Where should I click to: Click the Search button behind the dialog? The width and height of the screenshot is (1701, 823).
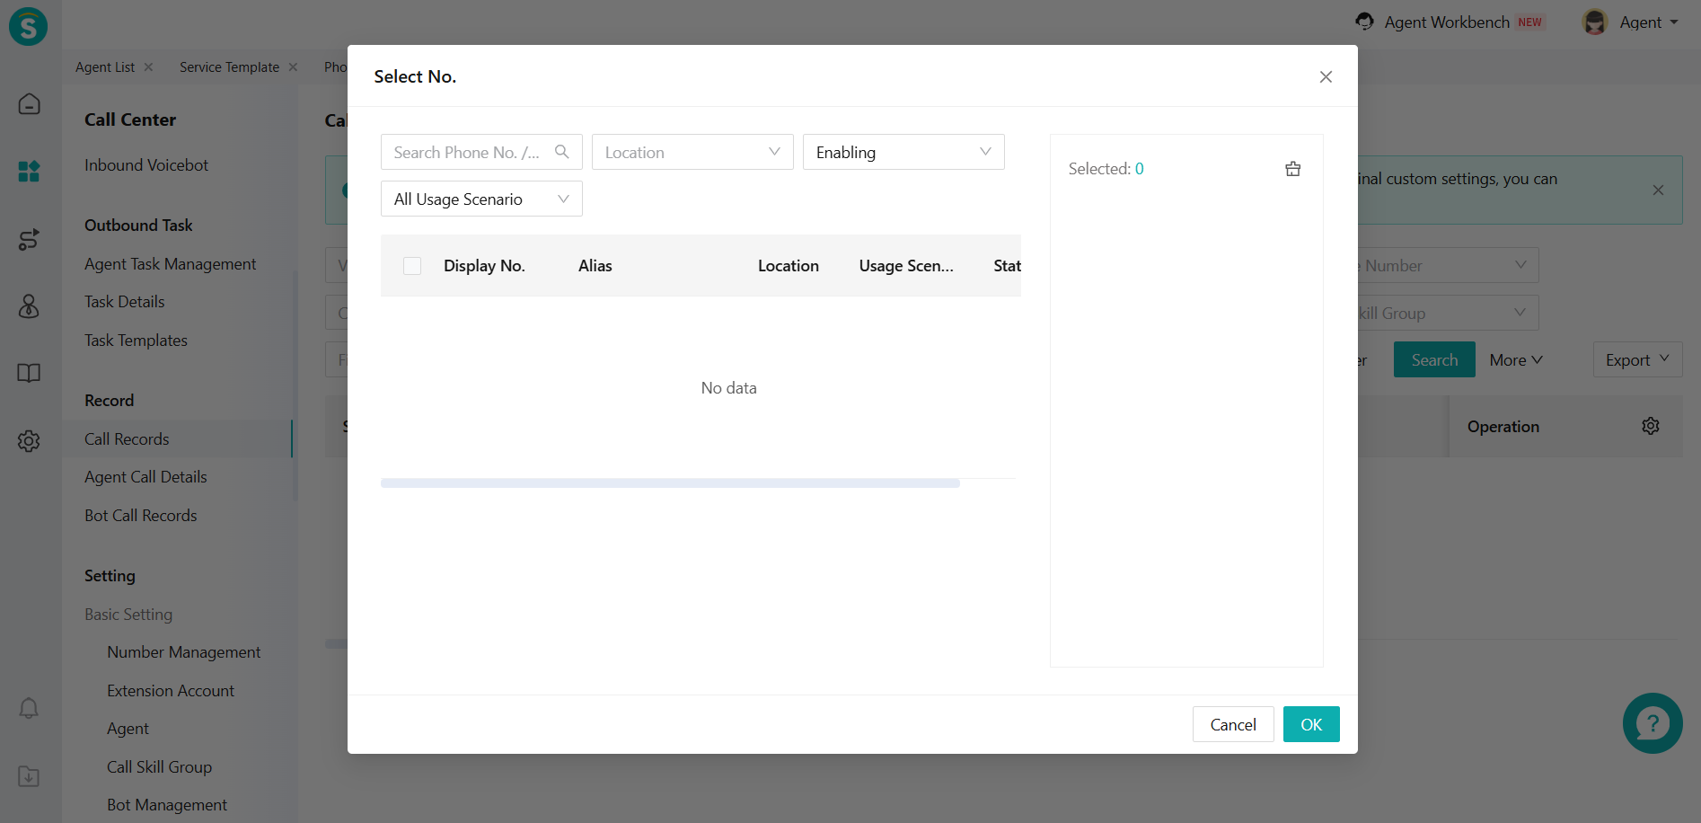click(x=1434, y=359)
